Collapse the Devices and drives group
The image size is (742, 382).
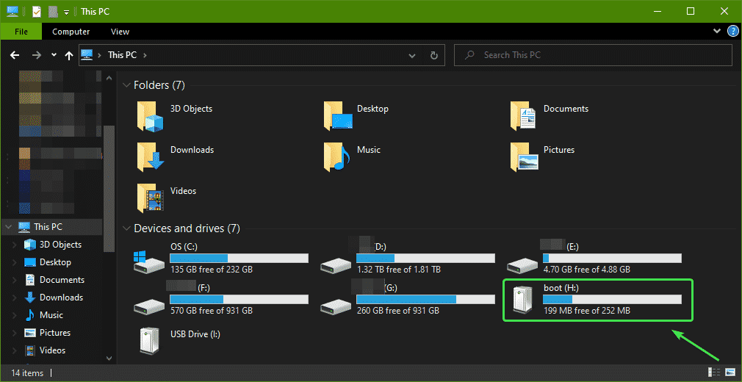click(126, 228)
